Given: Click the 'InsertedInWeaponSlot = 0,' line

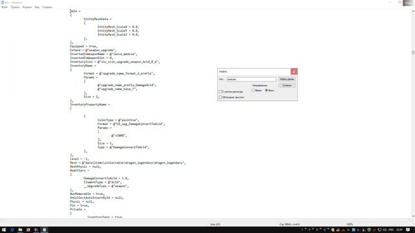Looking at the screenshot, I should (91, 58).
